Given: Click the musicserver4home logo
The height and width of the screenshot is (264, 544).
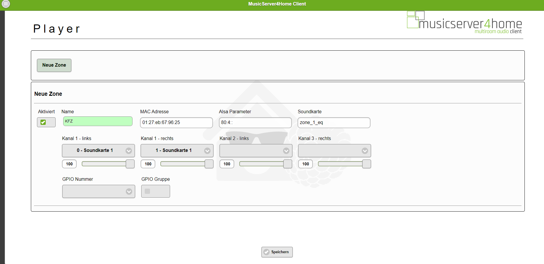Looking at the screenshot, I should [x=464, y=23].
